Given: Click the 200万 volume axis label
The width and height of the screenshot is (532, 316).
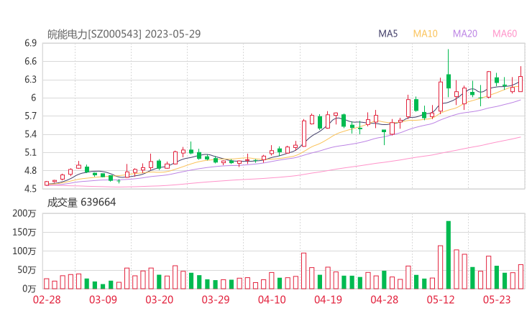Looking at the screenshot, I should click(24, 213).
